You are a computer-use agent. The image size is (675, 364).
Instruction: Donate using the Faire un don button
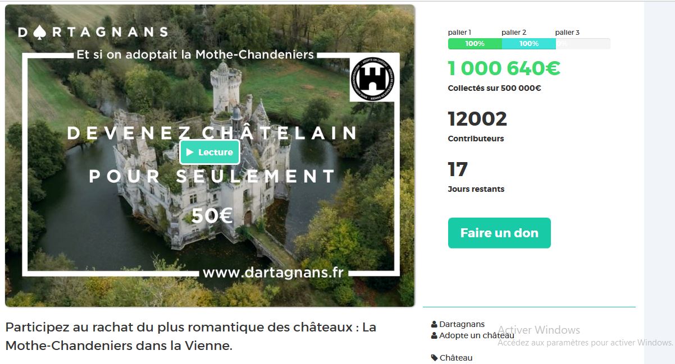click(499, 233)
